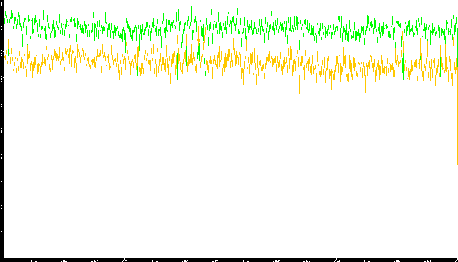
Task: Click the 14:06 time axis label
Action: point(185,261)
